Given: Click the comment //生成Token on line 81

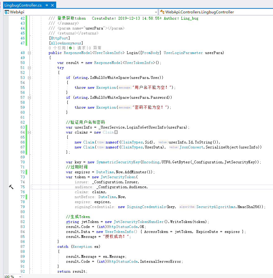Looking at the screenshot, I should tap(78, 217).
